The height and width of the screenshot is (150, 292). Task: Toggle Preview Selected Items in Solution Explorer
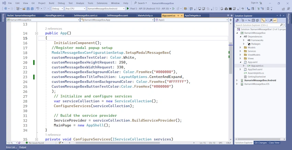pos(275,20)
